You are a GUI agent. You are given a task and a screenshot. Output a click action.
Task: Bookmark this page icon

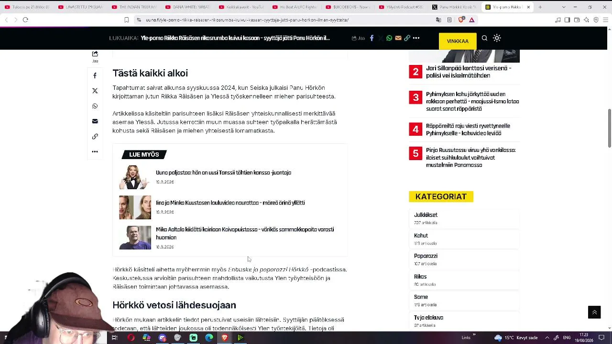click(x=126, y=20)
